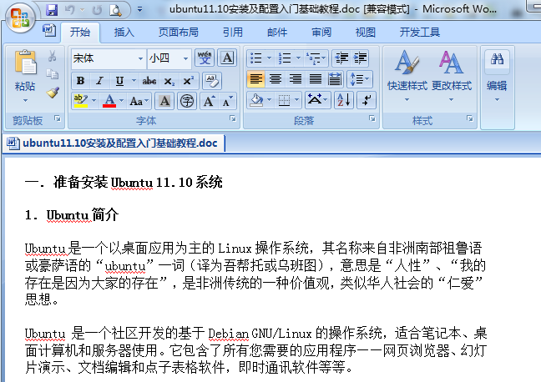This screenshot has width=541, height=382.
Task: Apply distributed alignment
Action: click(335, 79)
